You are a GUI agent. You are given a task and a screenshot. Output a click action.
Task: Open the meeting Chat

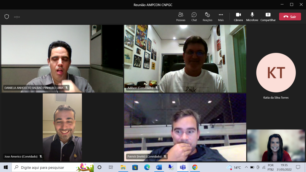[x=194, y=17]
